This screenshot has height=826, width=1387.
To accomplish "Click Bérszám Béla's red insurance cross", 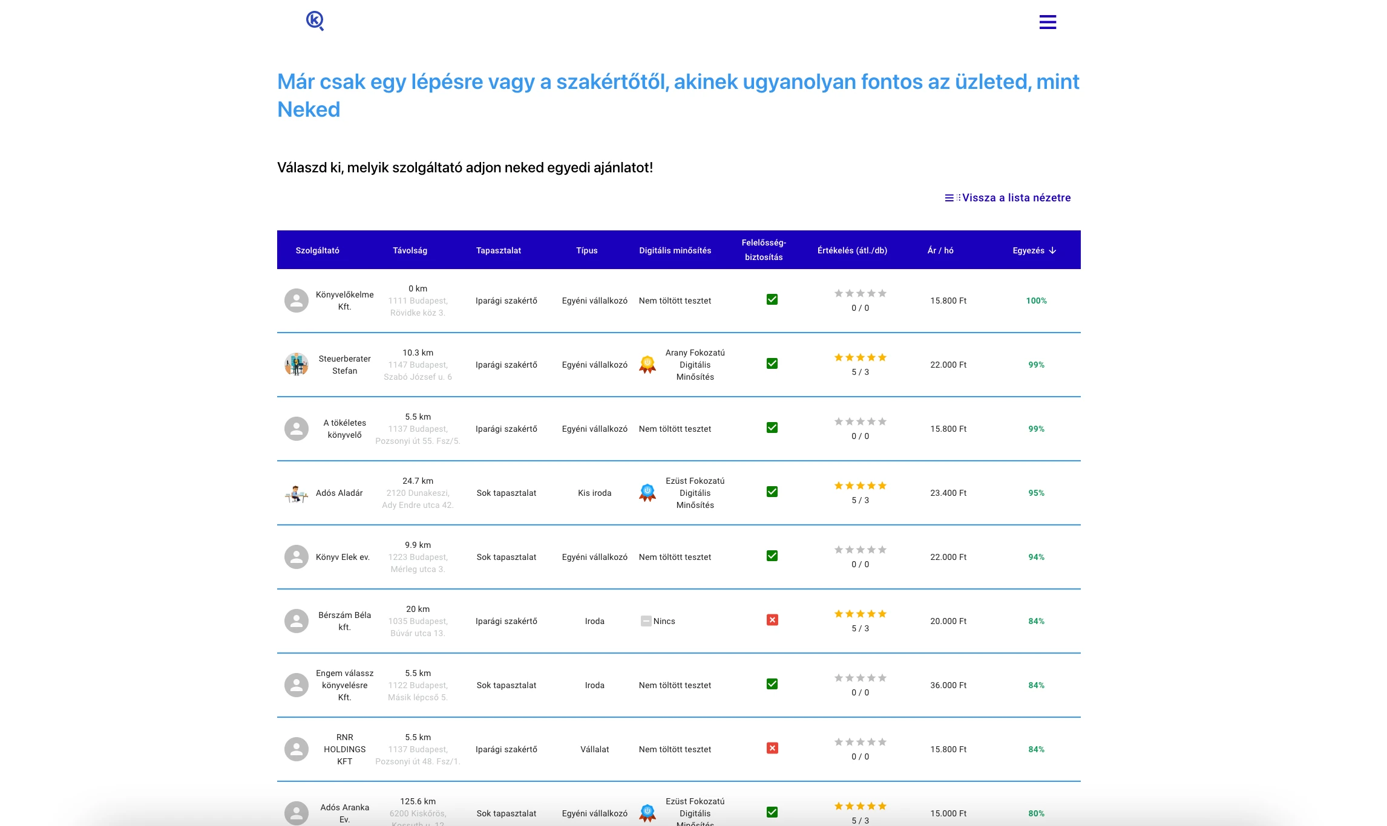I will point(772,620).
